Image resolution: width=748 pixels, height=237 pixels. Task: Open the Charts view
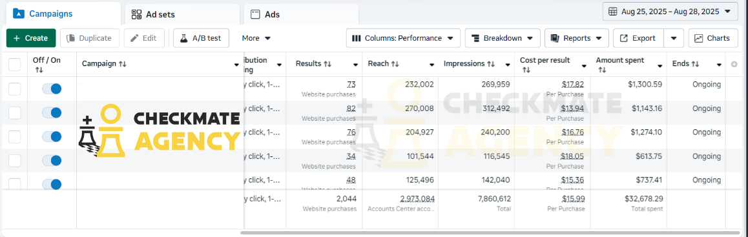pos(712,38)
